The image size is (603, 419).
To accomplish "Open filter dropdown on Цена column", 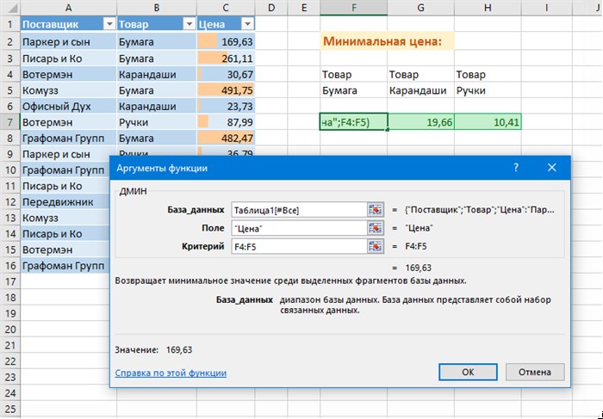I will [x=248, y=24].
